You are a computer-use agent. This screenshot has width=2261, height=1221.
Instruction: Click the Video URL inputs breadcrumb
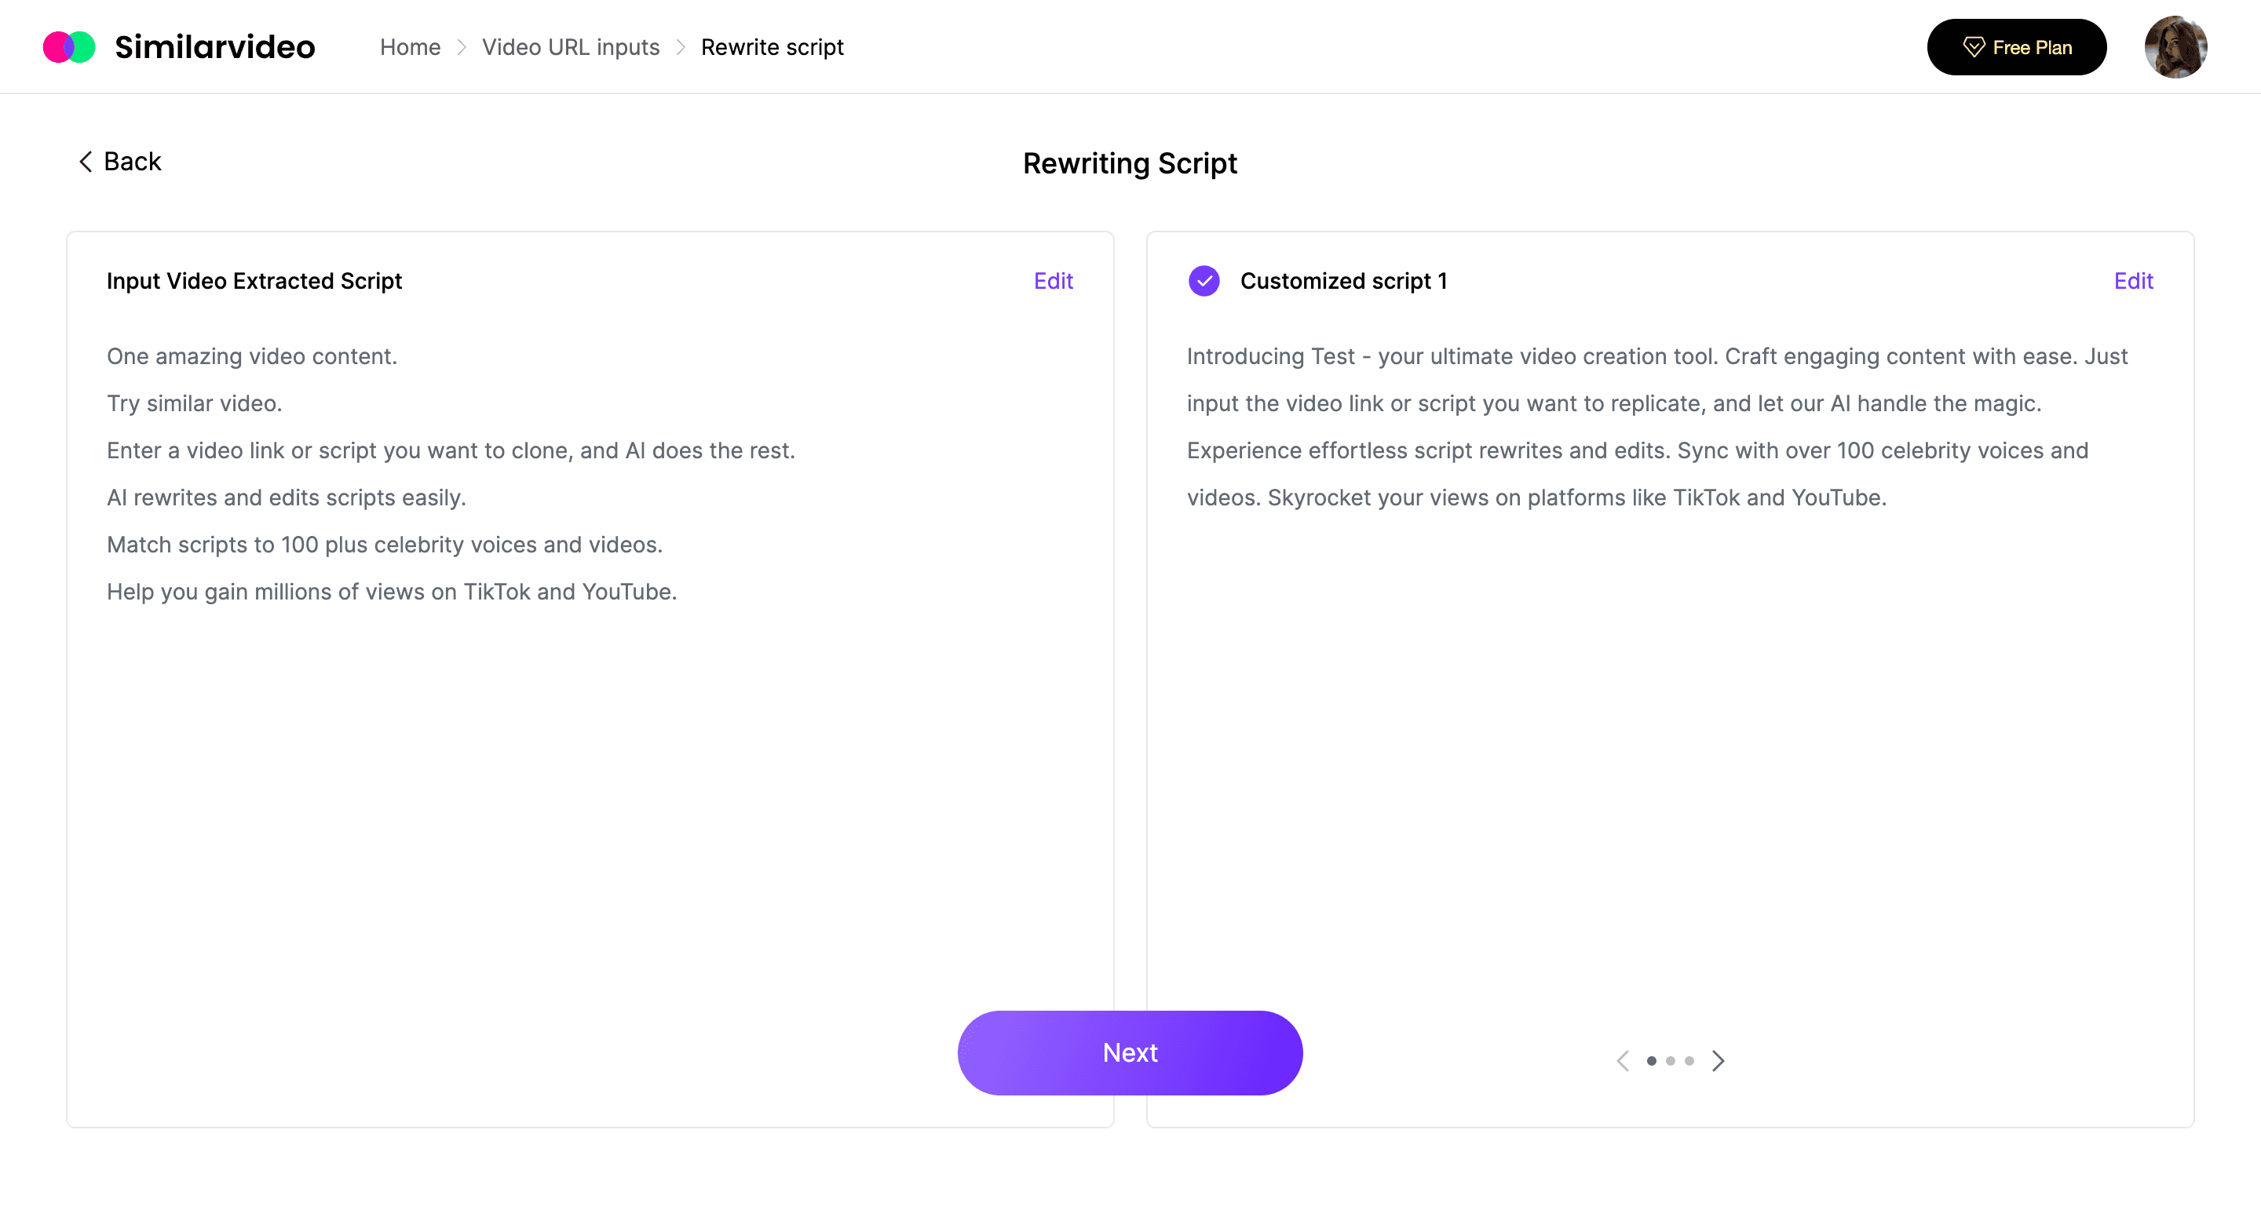(571, 47)
